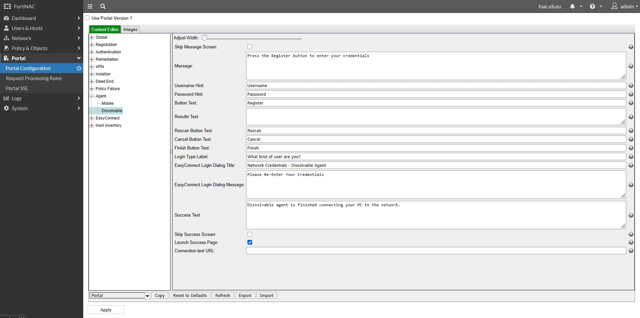Image resolution: width=640 pixels, height=318 pixels.
Task: Open the notifications bell icon
Action: (x=572, y=6)
